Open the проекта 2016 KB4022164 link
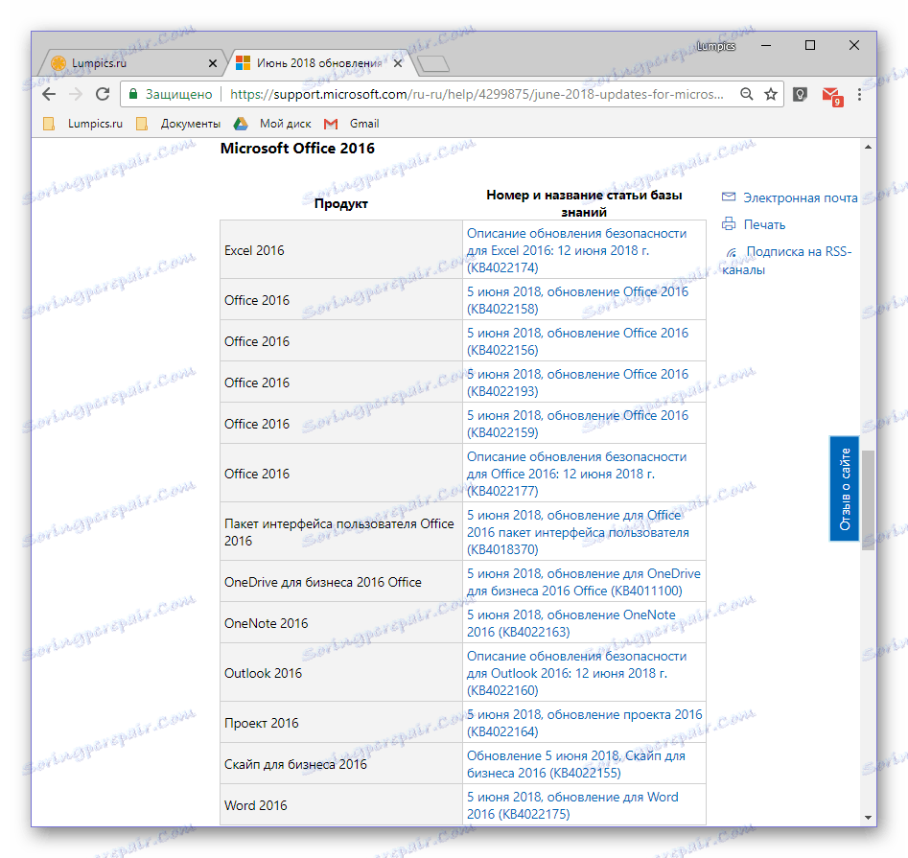908x858 pixels. [x=584, y=723]
